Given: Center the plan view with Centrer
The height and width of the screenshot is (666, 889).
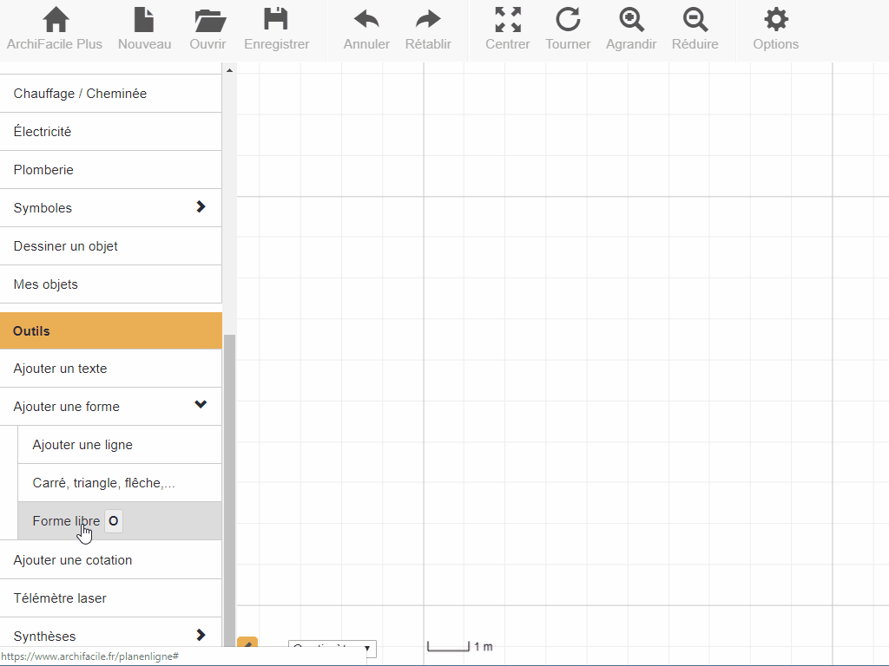Looking at the screenshot, I should point(508,21).
